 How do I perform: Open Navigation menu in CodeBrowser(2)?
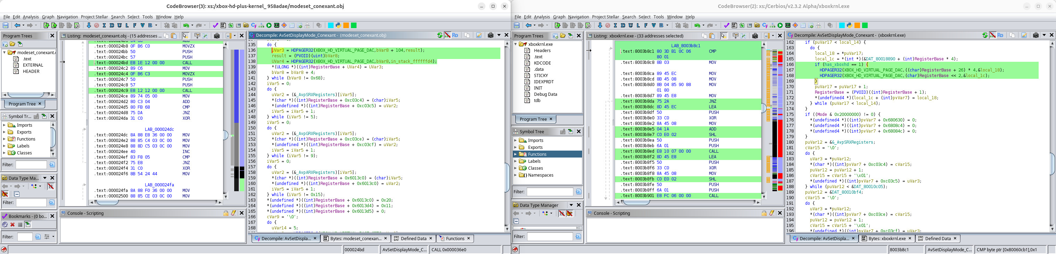(x=579, y=17)
